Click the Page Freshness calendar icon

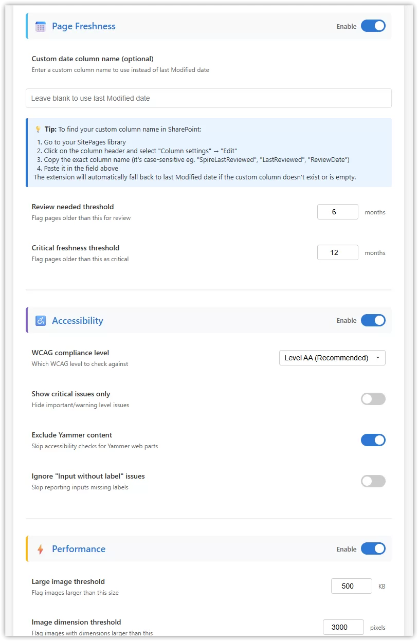pos(41,26)
